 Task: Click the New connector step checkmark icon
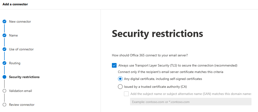click(4, 21)
